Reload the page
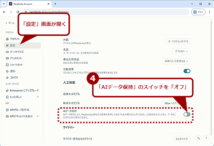Image resolution: width=214 pixels, height=146 pixels. (x=18, y=12)
